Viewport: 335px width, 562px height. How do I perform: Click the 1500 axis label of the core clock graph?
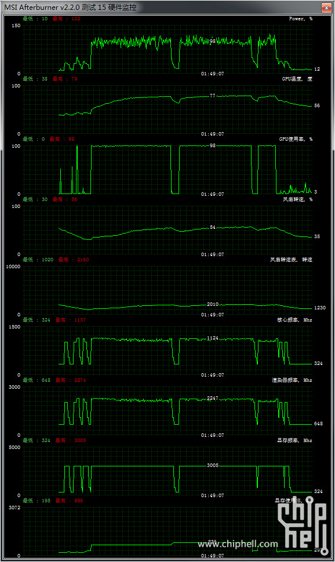click(x=14, y=327)
